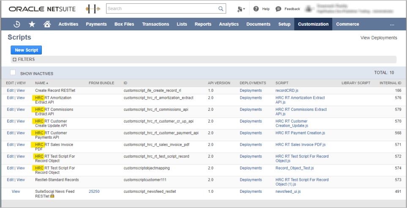This screenshot has width=407, height=208.
Task: Go to the Home icon
Action: [x=47, y=24]
